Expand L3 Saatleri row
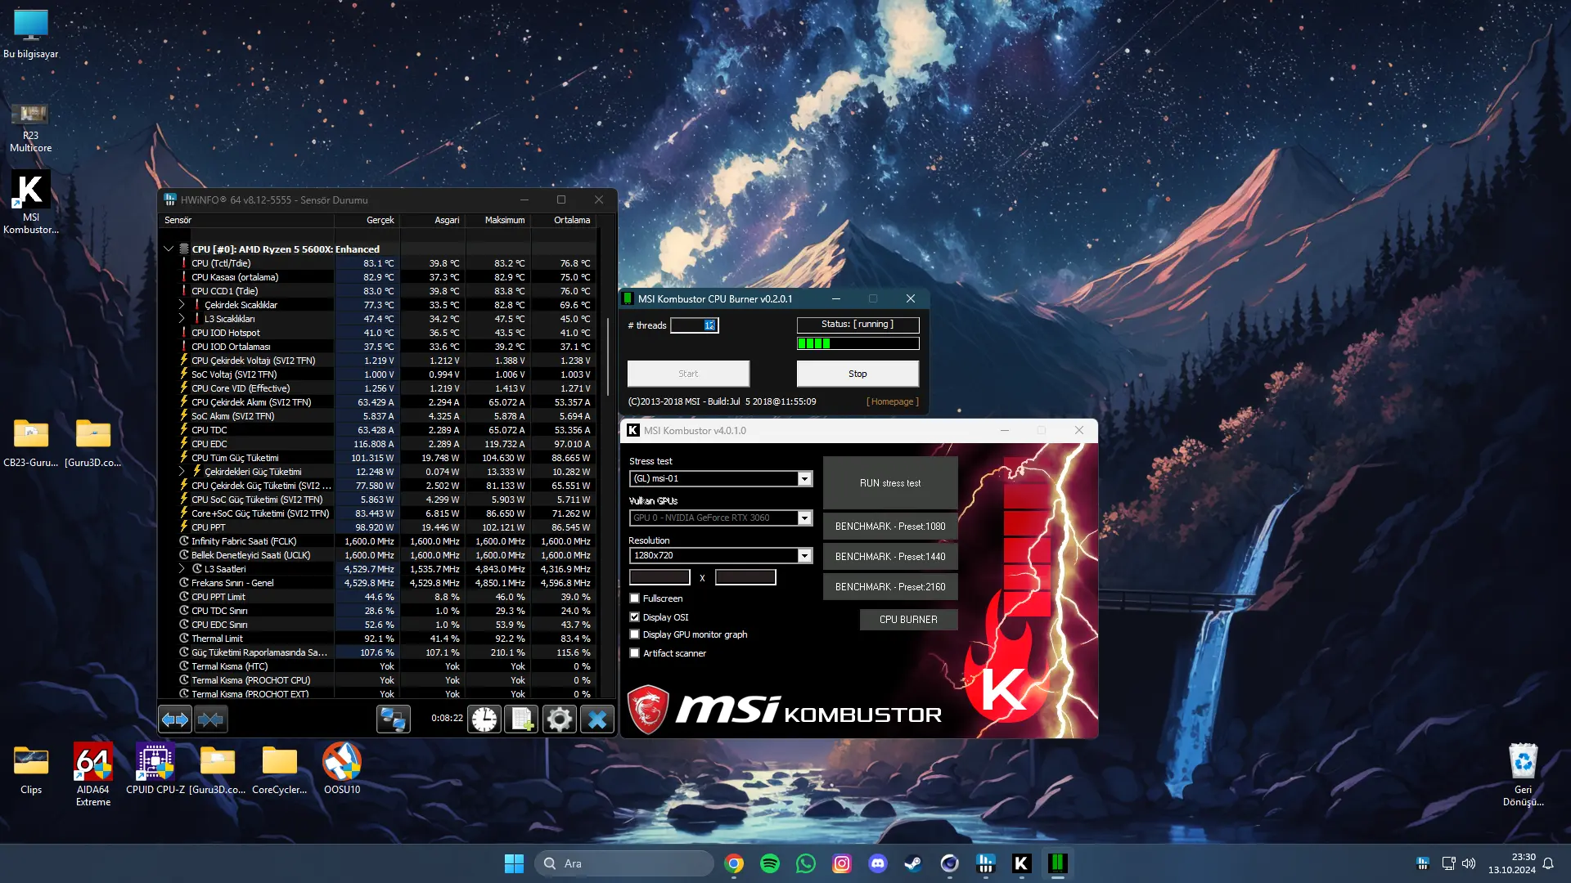This screenshot has height=883, width=1571. (x=182, y=568)
